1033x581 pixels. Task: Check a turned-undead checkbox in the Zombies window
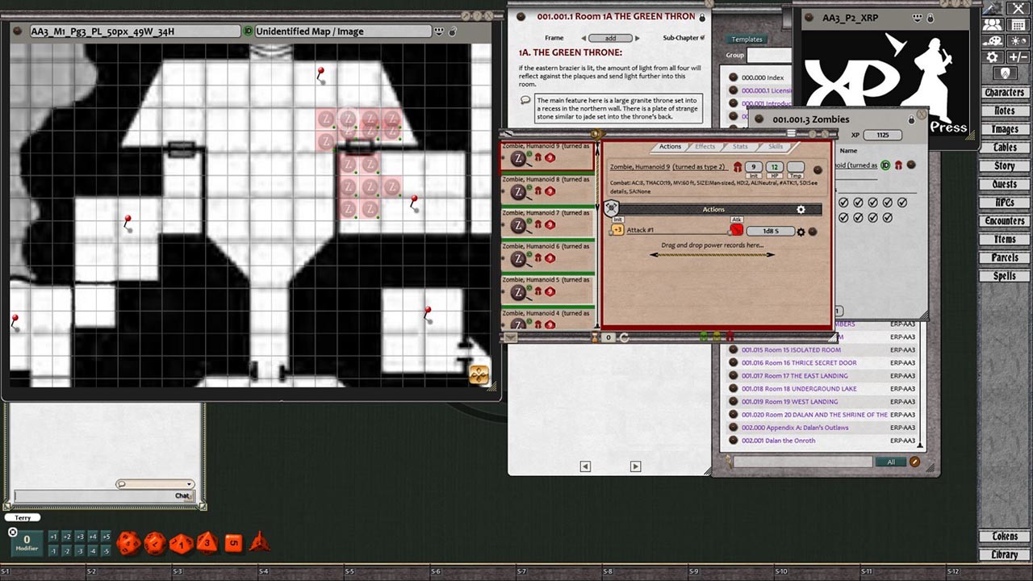[x=843, y=203]
